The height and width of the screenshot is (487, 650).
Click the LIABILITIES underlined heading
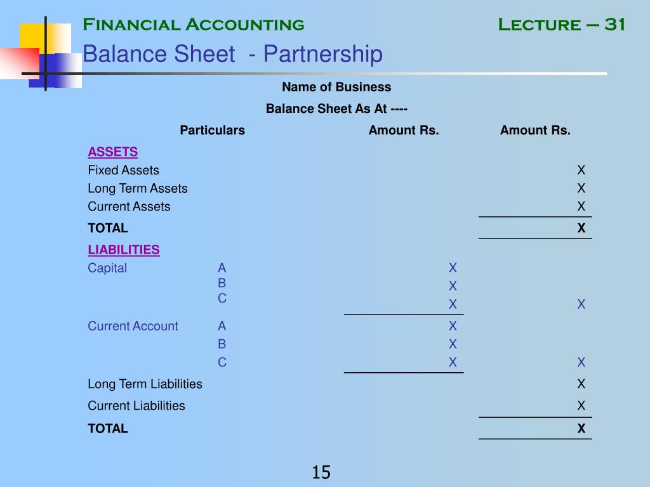[124, 250]
